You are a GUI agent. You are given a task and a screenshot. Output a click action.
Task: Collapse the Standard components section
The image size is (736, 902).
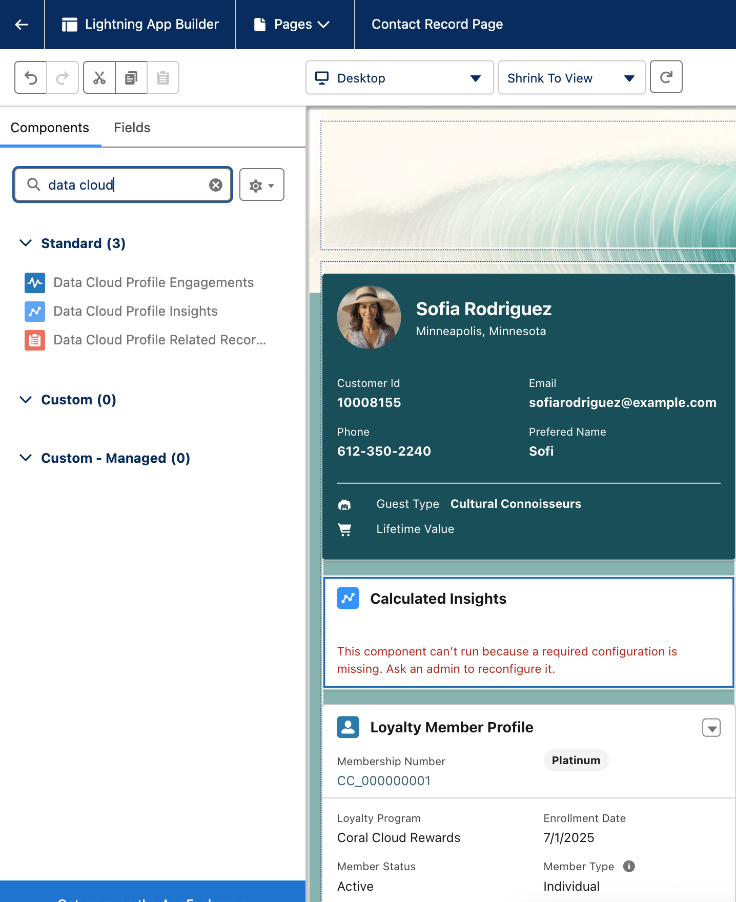pos(26,243)
